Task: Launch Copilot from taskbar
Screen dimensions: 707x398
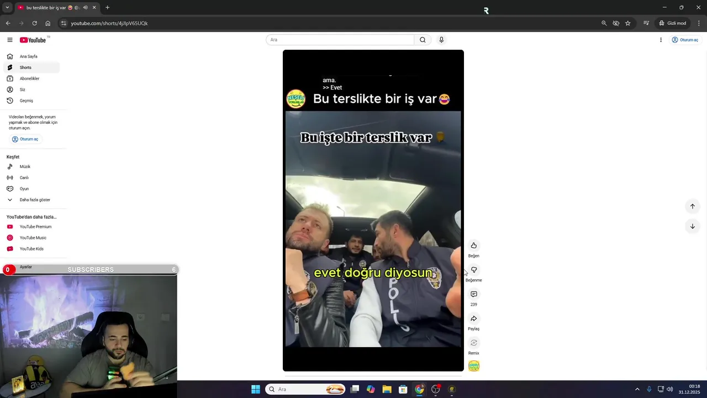Action: (371, 389)
